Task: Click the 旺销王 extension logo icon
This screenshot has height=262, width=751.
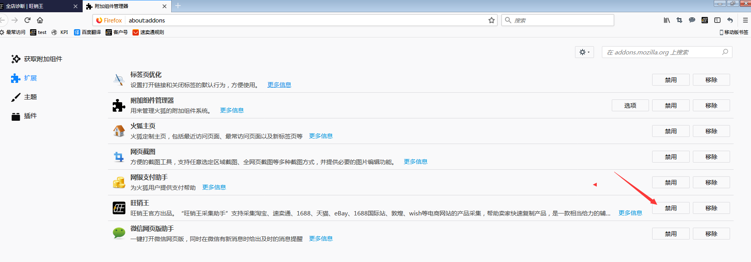Action: [x=119, y=208]
